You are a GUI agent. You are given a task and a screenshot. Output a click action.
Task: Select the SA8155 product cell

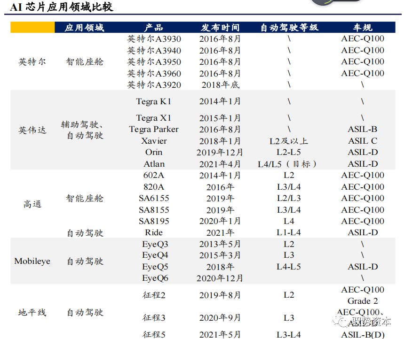154,210
